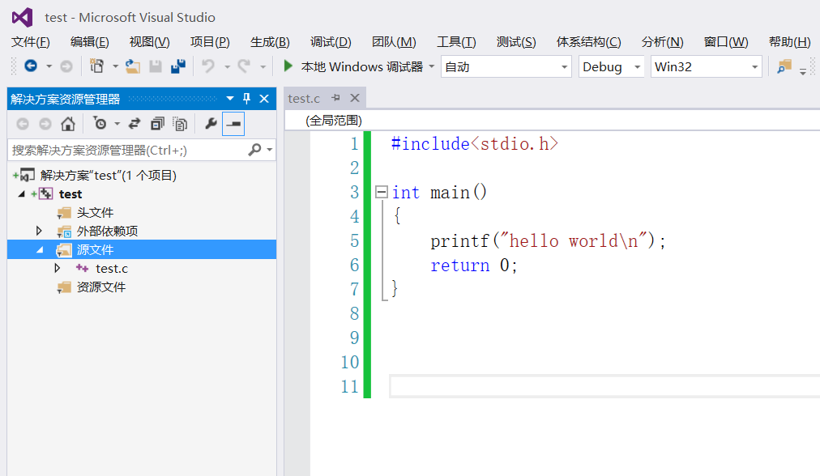
Task: Place the cursor on editor line 11
Action: click(x=604, y=387)
